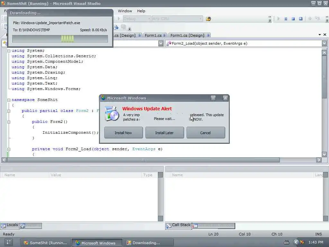329x247 pixels.
Task: Click the horizontal scrollbar right arrow
Action: tap(319, 160)
